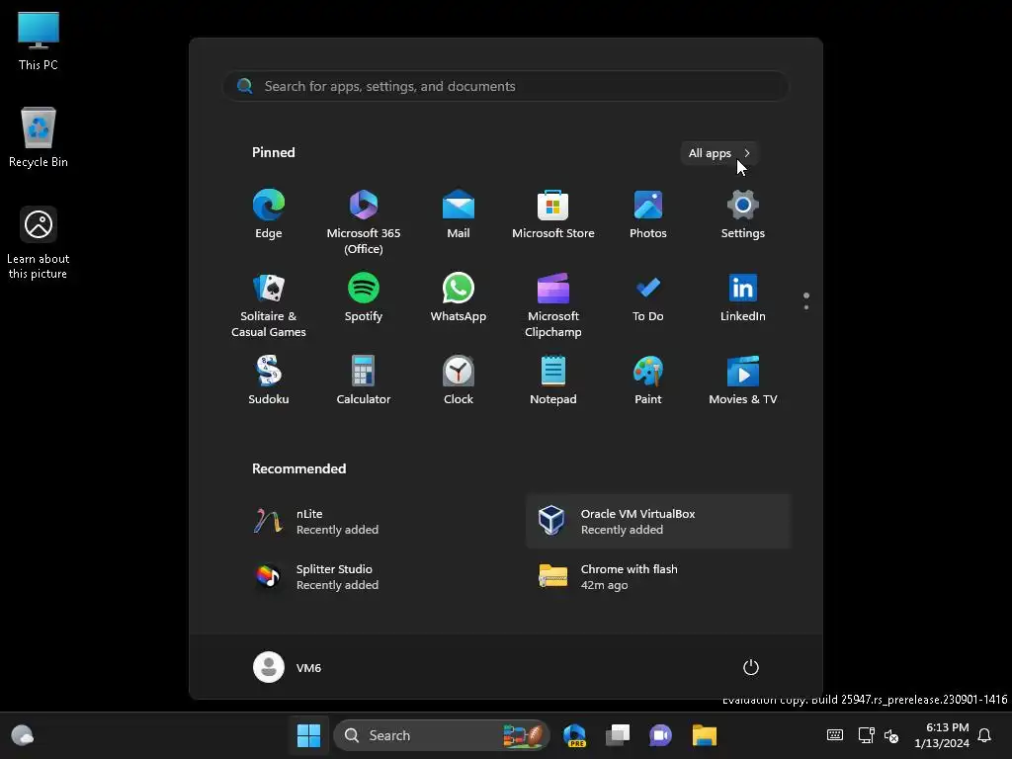Launch the Sudoku game
Image resolution: width=1012 pixels, height=759 pixels.
click(x=269, y=380)
